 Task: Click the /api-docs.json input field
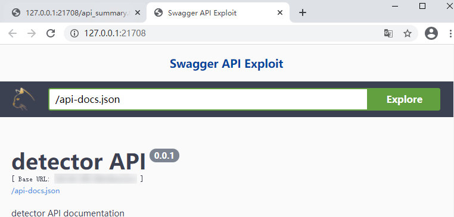tap(208, 99)
